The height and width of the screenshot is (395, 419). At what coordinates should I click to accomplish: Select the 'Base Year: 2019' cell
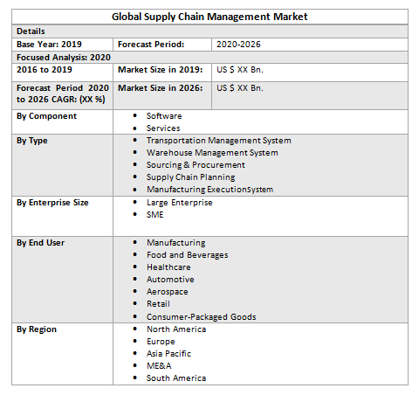(62, 45)
